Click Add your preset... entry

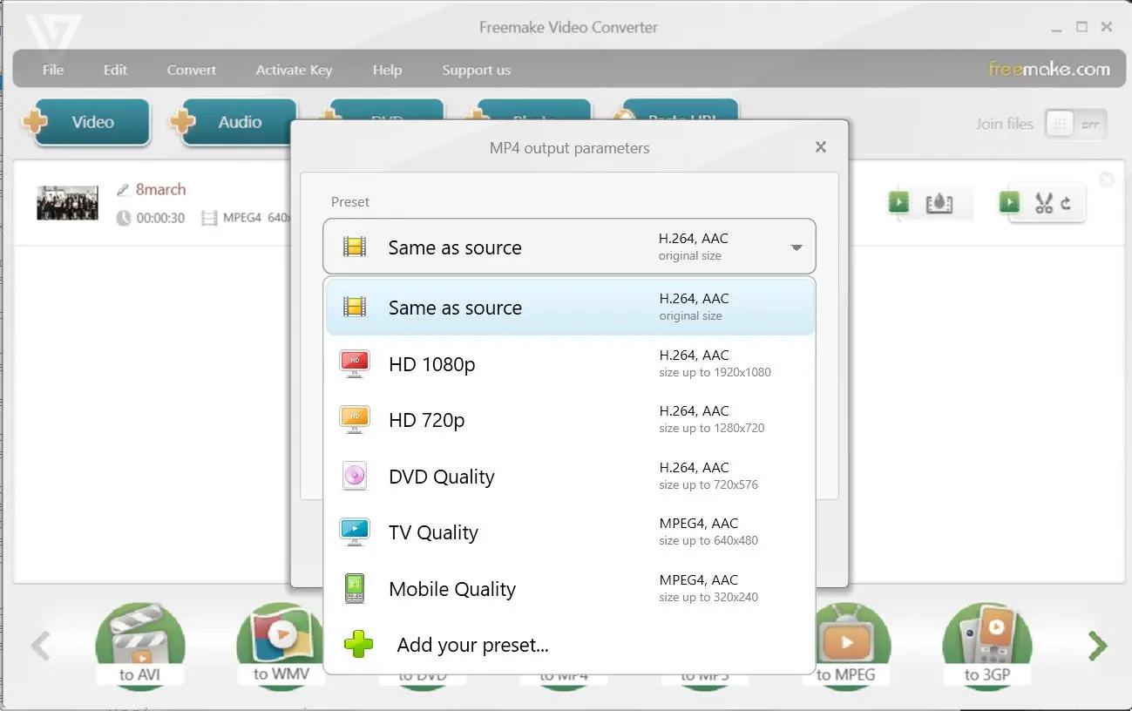[x=570, y=645]
